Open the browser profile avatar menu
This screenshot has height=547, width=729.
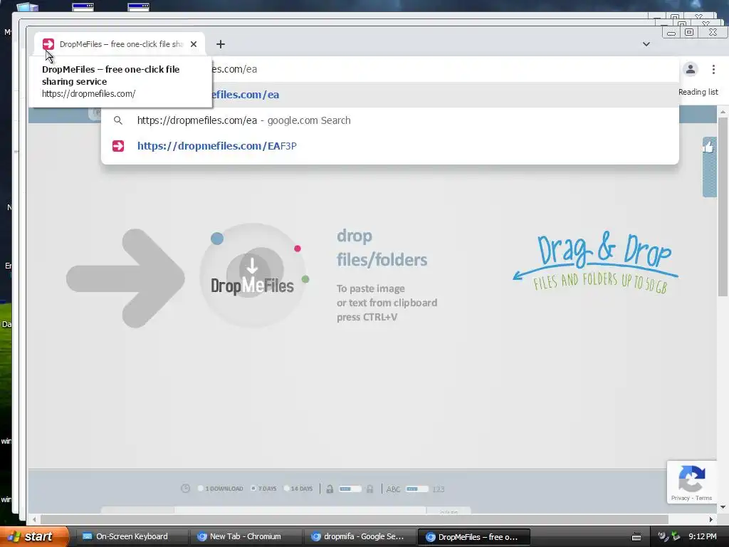click(x=691, y=69)
